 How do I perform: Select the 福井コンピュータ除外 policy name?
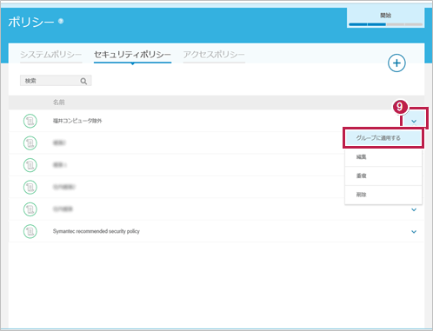[x=77, y=121]
